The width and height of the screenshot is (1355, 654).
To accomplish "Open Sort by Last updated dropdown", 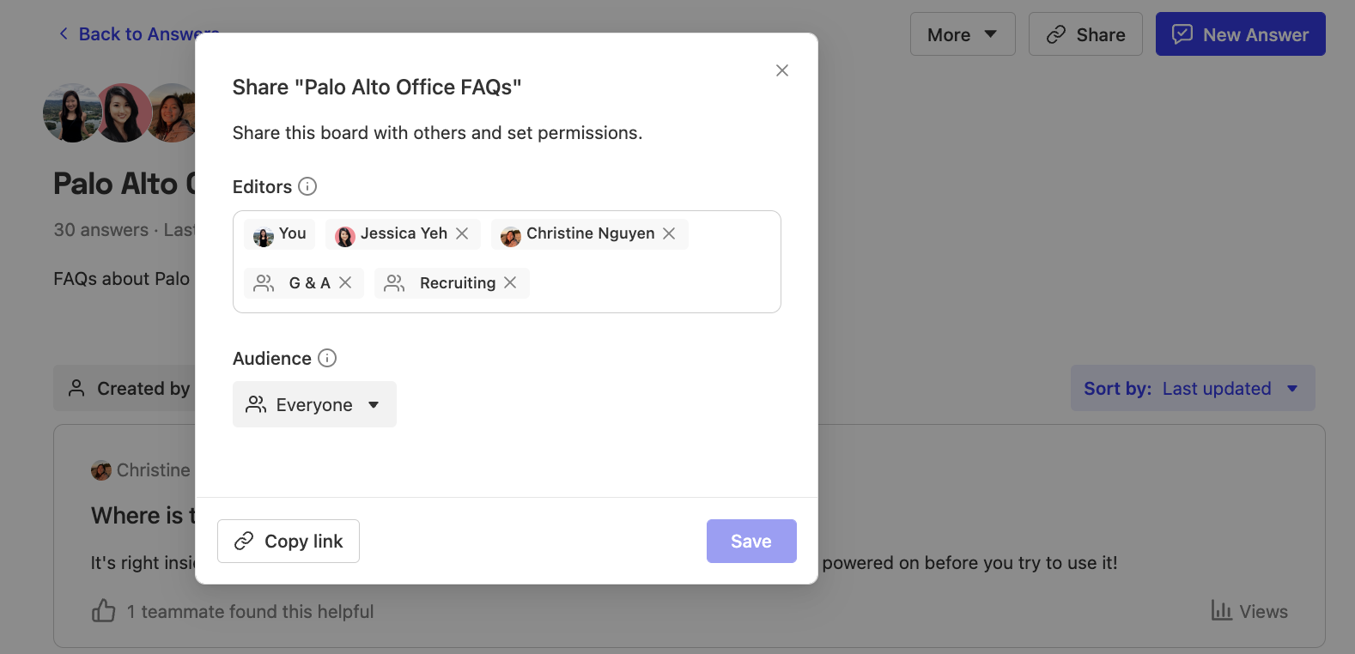I will (x=1192, y=388).
